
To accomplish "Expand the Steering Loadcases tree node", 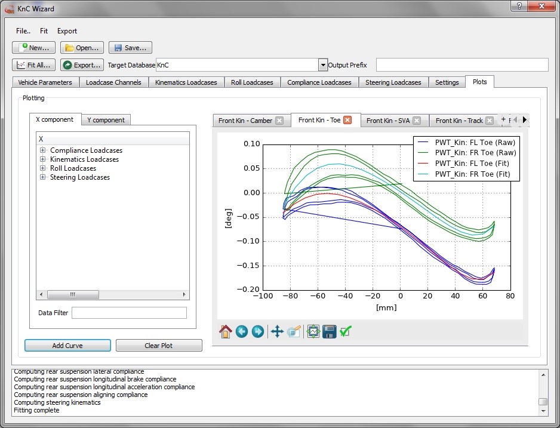I will click(x=43, y=177).
